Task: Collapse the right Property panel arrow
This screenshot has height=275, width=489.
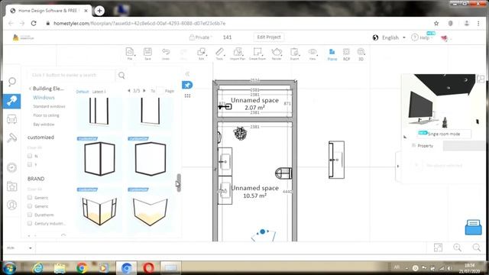Action: [x=397, y=167]
